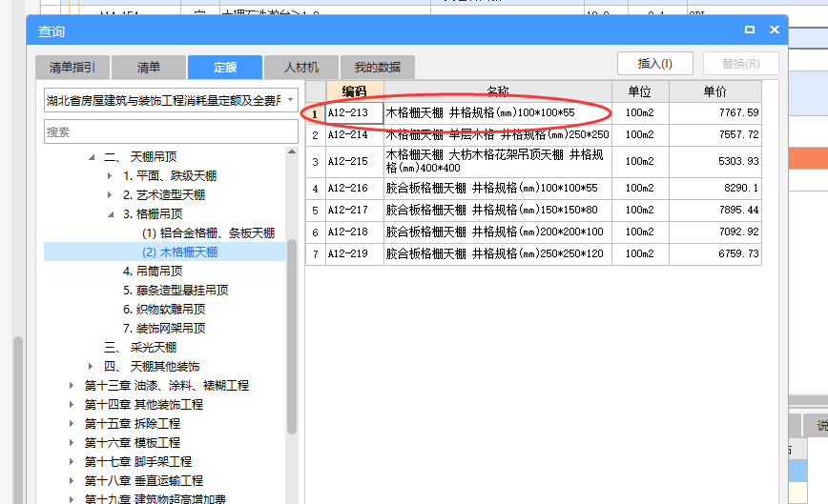The width and height of the screenshot is (828, 504).
Task: Open the 人材机 tab
Action: (x=301, y=67)
